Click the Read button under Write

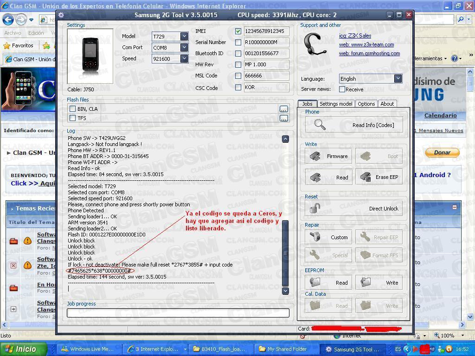328,177
